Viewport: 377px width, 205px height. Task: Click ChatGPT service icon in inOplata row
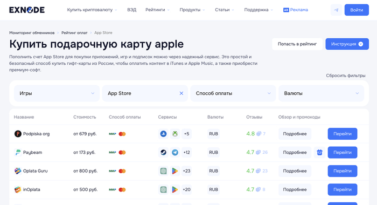click(x=163, y=189)
